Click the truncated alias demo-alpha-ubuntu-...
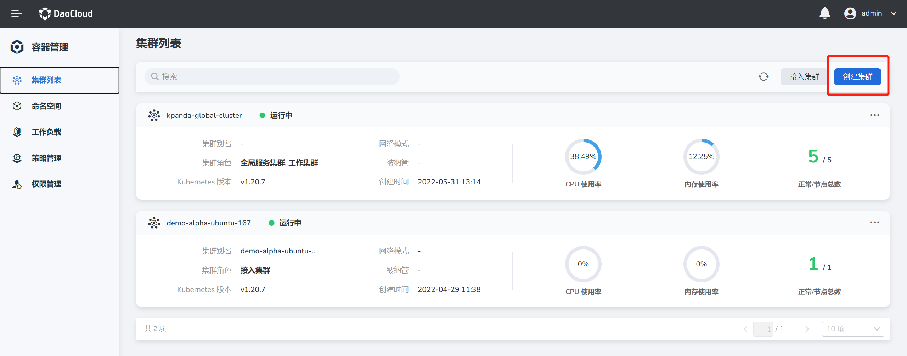The height and width of the screenshot is (356, 907). tap(278, 251)
